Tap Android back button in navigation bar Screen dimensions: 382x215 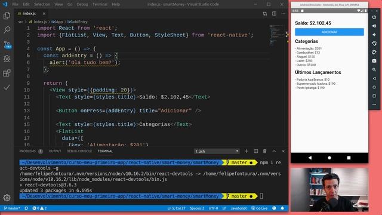click(310, 158)
